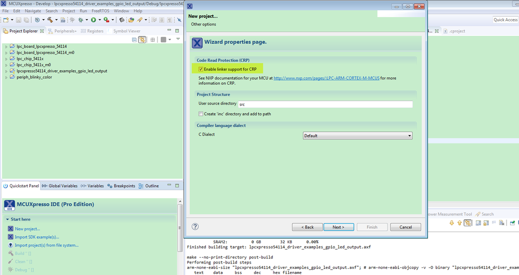Viewport: 519px width, 275px height.
Task: Click the binary file icon in toolbar
Action: (62, 20)
